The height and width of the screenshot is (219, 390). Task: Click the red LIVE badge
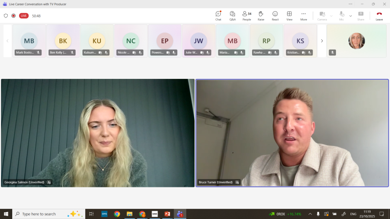pyautogui.click(x=23, y=16)
